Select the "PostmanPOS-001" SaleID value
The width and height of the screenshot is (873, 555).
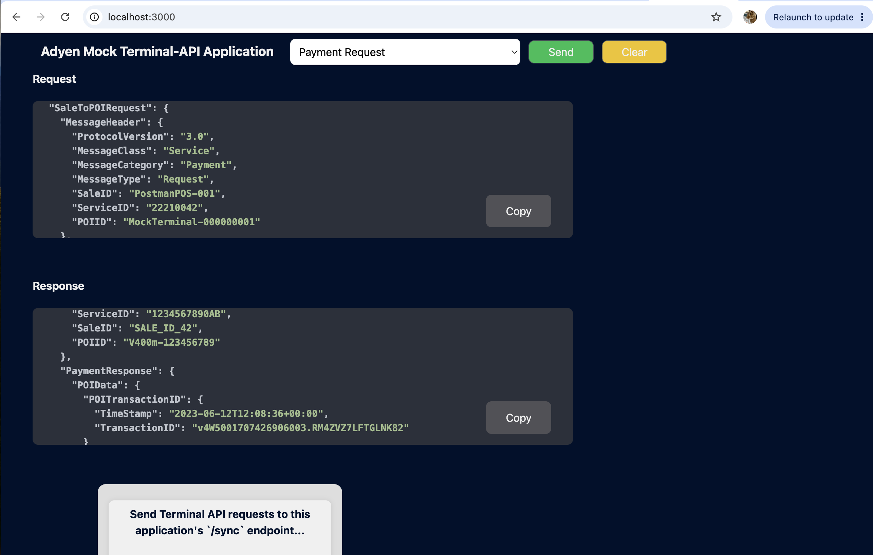(175, 193)
